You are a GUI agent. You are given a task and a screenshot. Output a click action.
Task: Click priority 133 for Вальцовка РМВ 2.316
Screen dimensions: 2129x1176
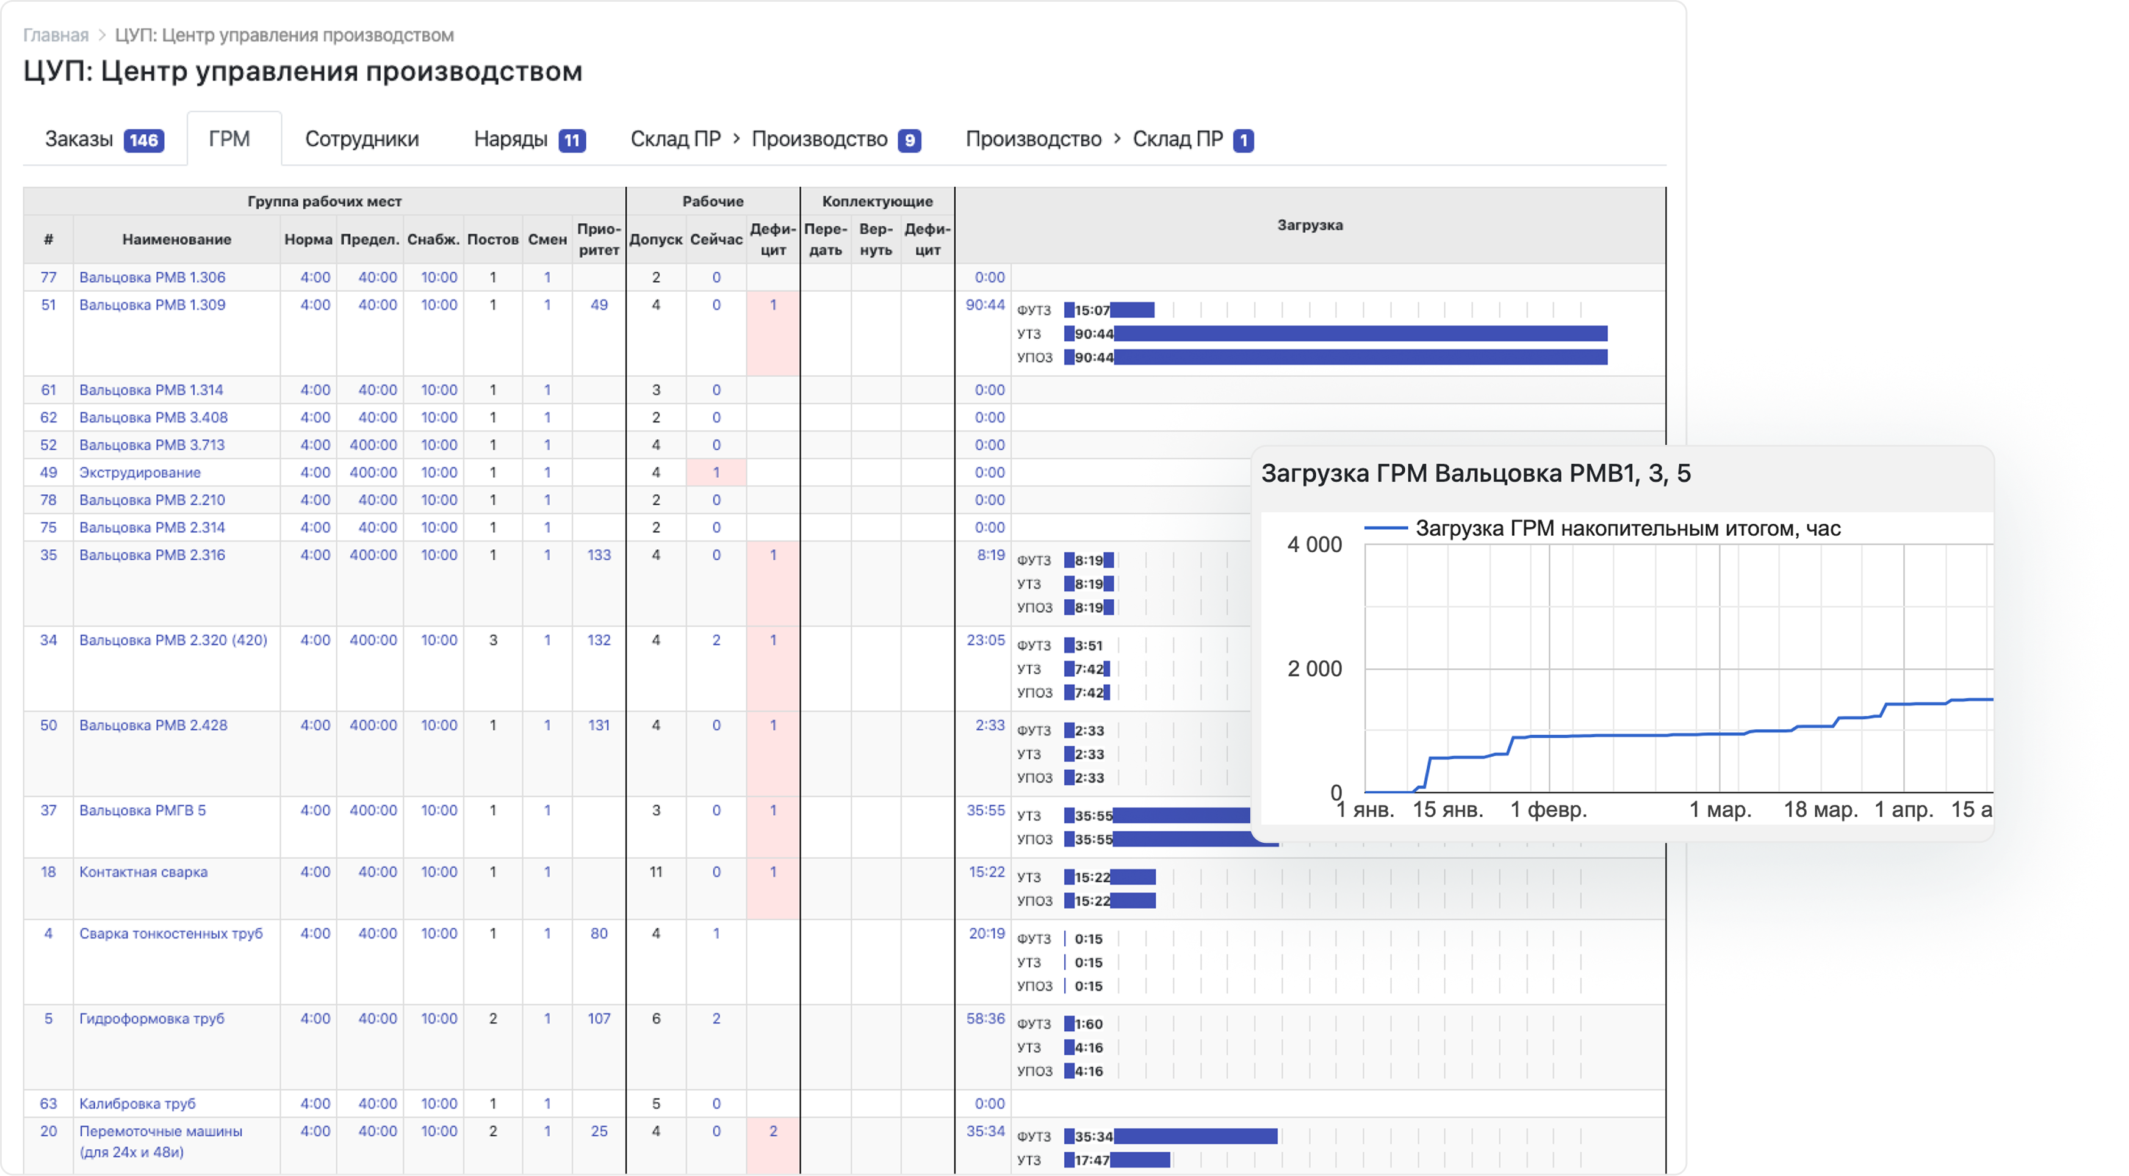(599, 555)
